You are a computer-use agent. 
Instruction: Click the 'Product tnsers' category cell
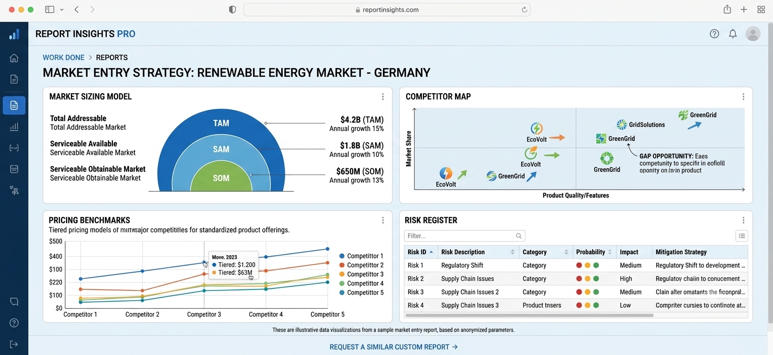542,305
